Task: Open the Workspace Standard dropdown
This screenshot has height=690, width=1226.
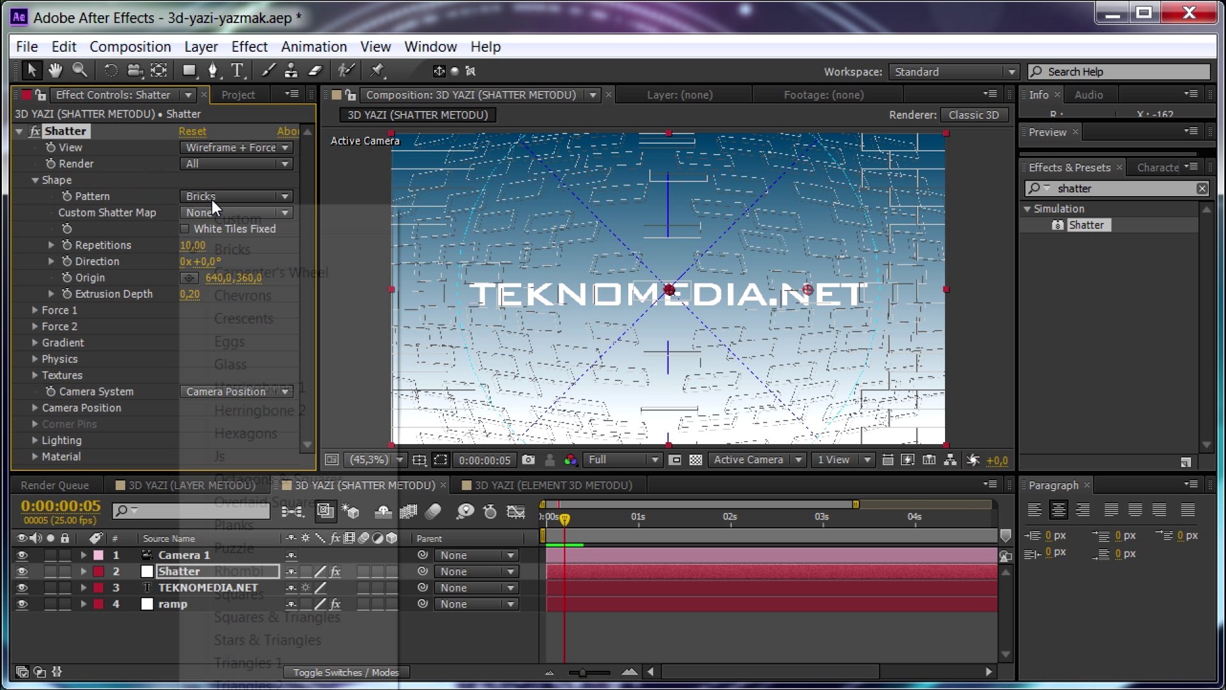Action: 953,72
